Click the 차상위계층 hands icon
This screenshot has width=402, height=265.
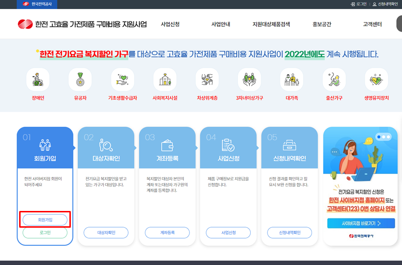[x=207, y=79]
